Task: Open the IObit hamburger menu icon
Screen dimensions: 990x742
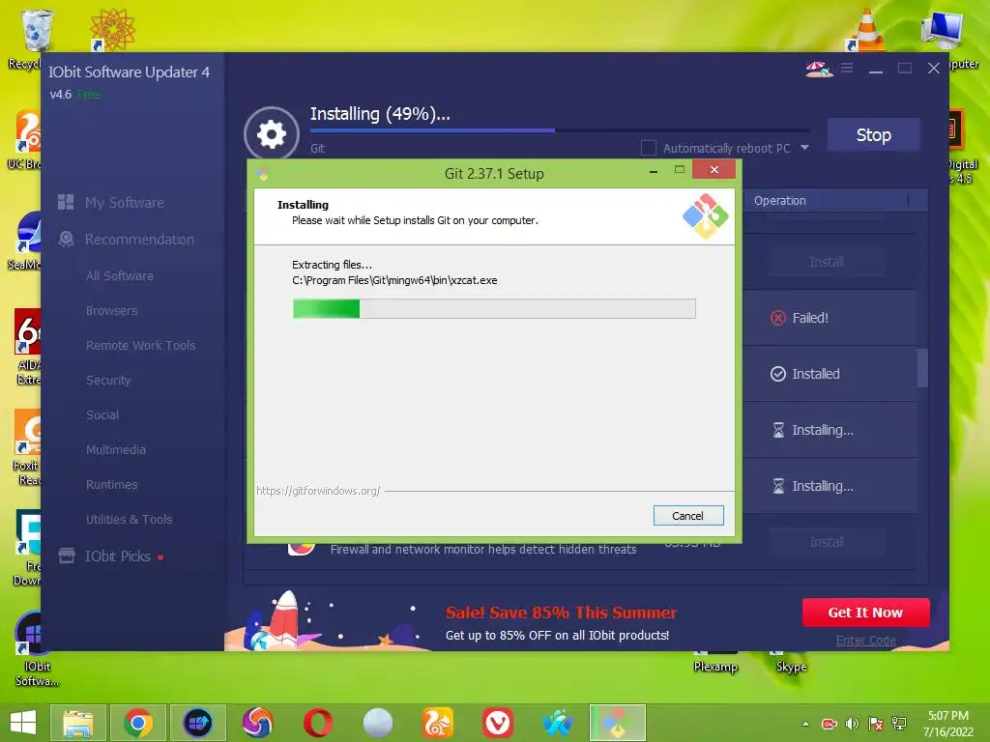Action: (x=847, y=68)
